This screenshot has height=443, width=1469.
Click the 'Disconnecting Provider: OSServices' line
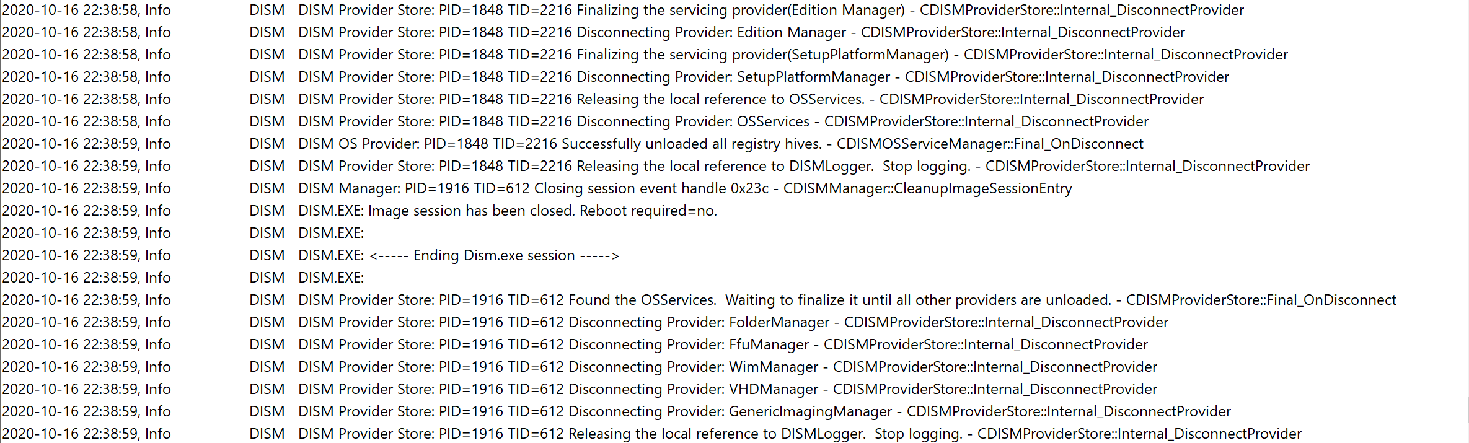point(693,121)
